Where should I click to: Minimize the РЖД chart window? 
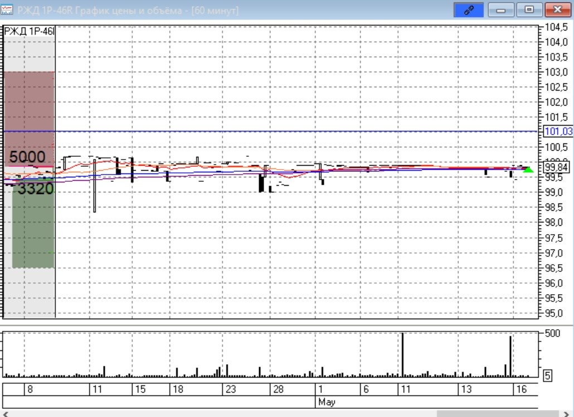501,10
